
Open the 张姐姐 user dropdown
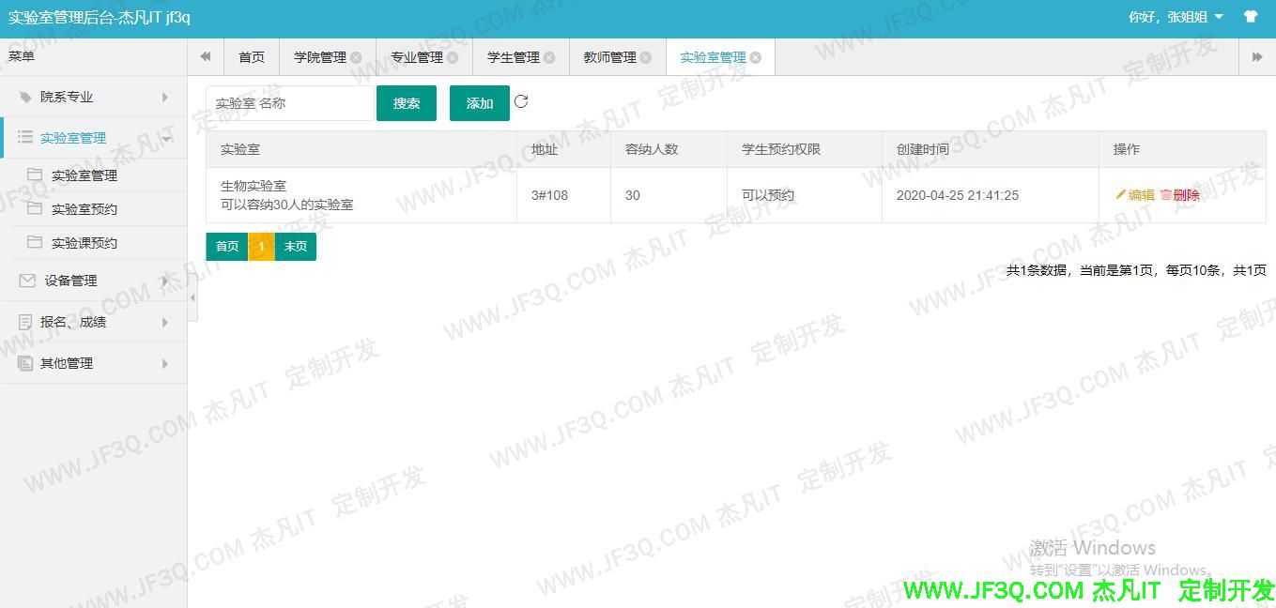1176,17
